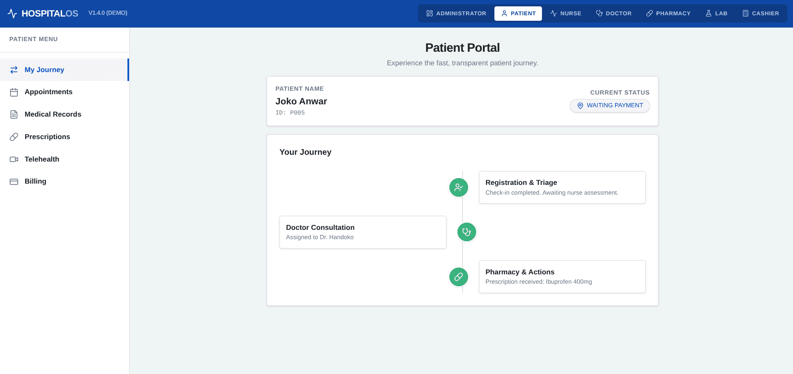
Task: Click the Patient person icon in top bar
Action: 504,14
